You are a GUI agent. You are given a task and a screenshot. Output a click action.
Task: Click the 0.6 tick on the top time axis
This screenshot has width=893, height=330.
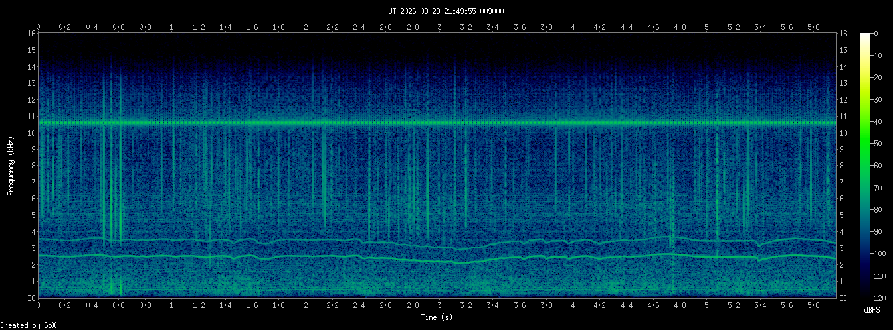118,27
